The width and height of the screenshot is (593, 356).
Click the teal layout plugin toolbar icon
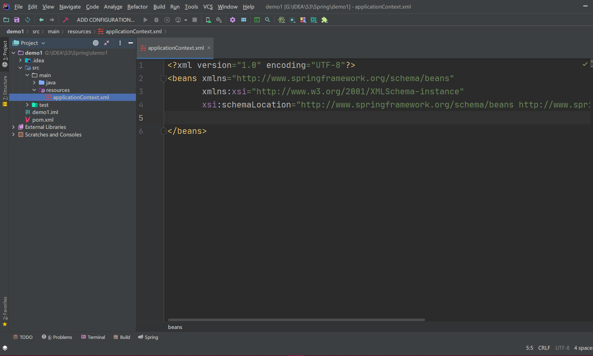(313, 20)
